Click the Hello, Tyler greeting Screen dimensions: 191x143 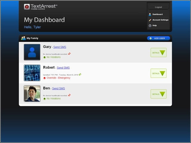tap(33, 27)
